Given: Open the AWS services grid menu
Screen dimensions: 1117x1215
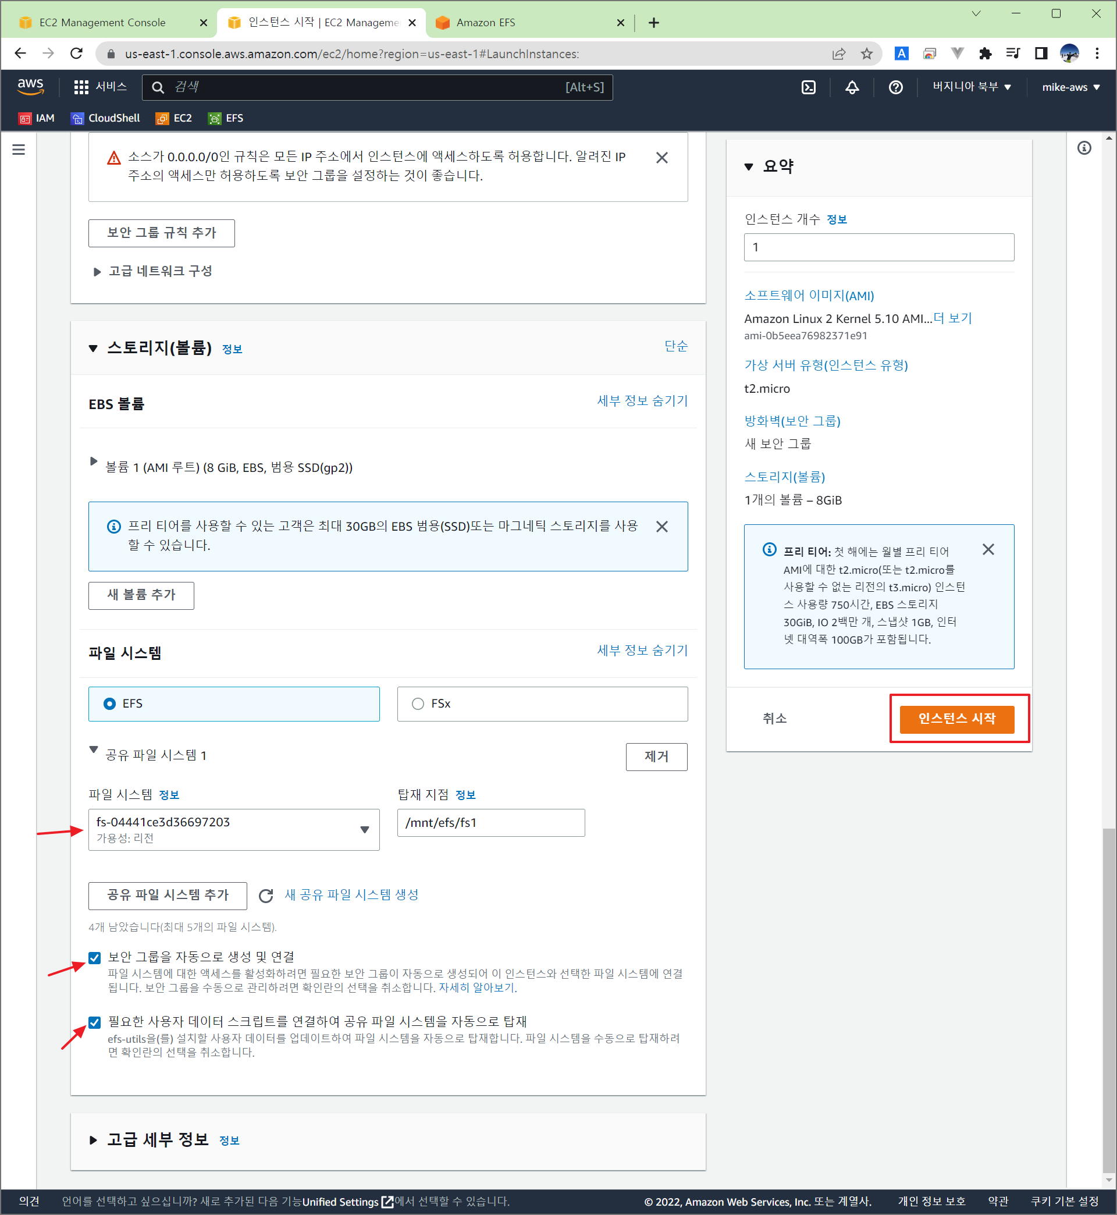Looking at the screenshot, I should 81,87.
